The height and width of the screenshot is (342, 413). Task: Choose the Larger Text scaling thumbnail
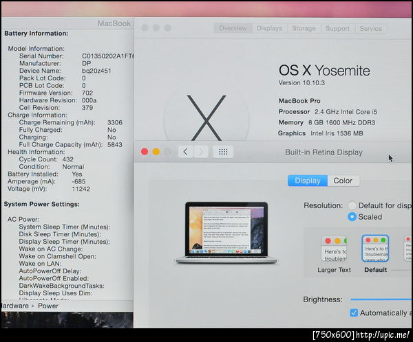[x=334, y=249]
